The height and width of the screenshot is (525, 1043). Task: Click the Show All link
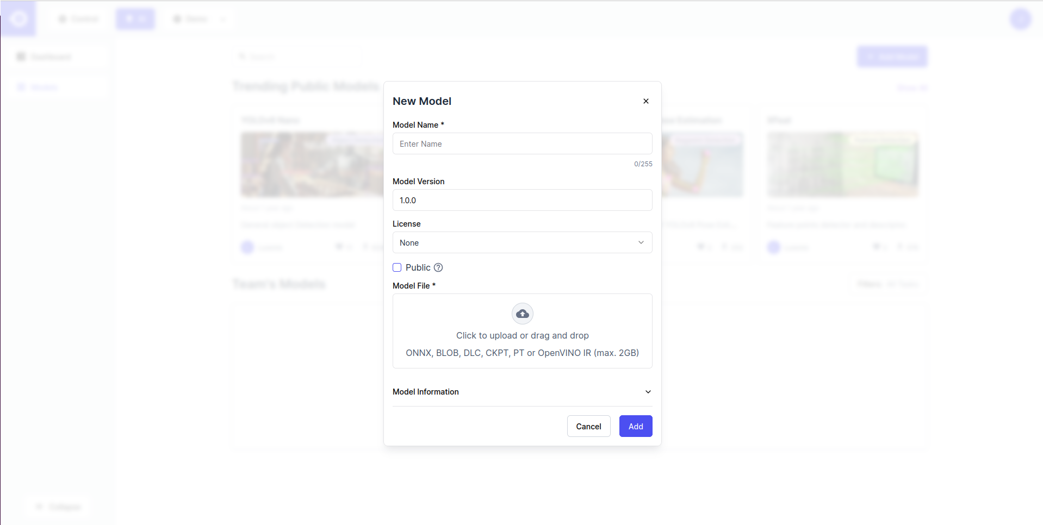(x=912, y=87)
